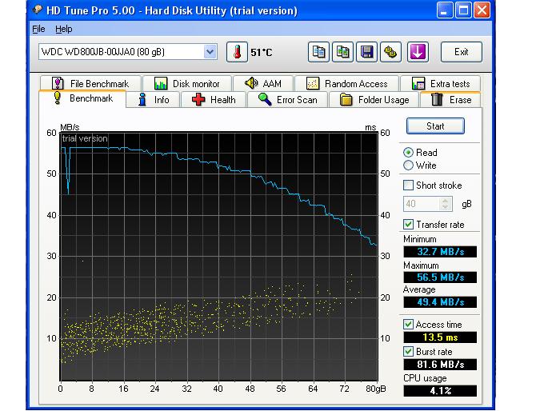Click the Minimum 32.7 MB/s value

coord(440,251)
